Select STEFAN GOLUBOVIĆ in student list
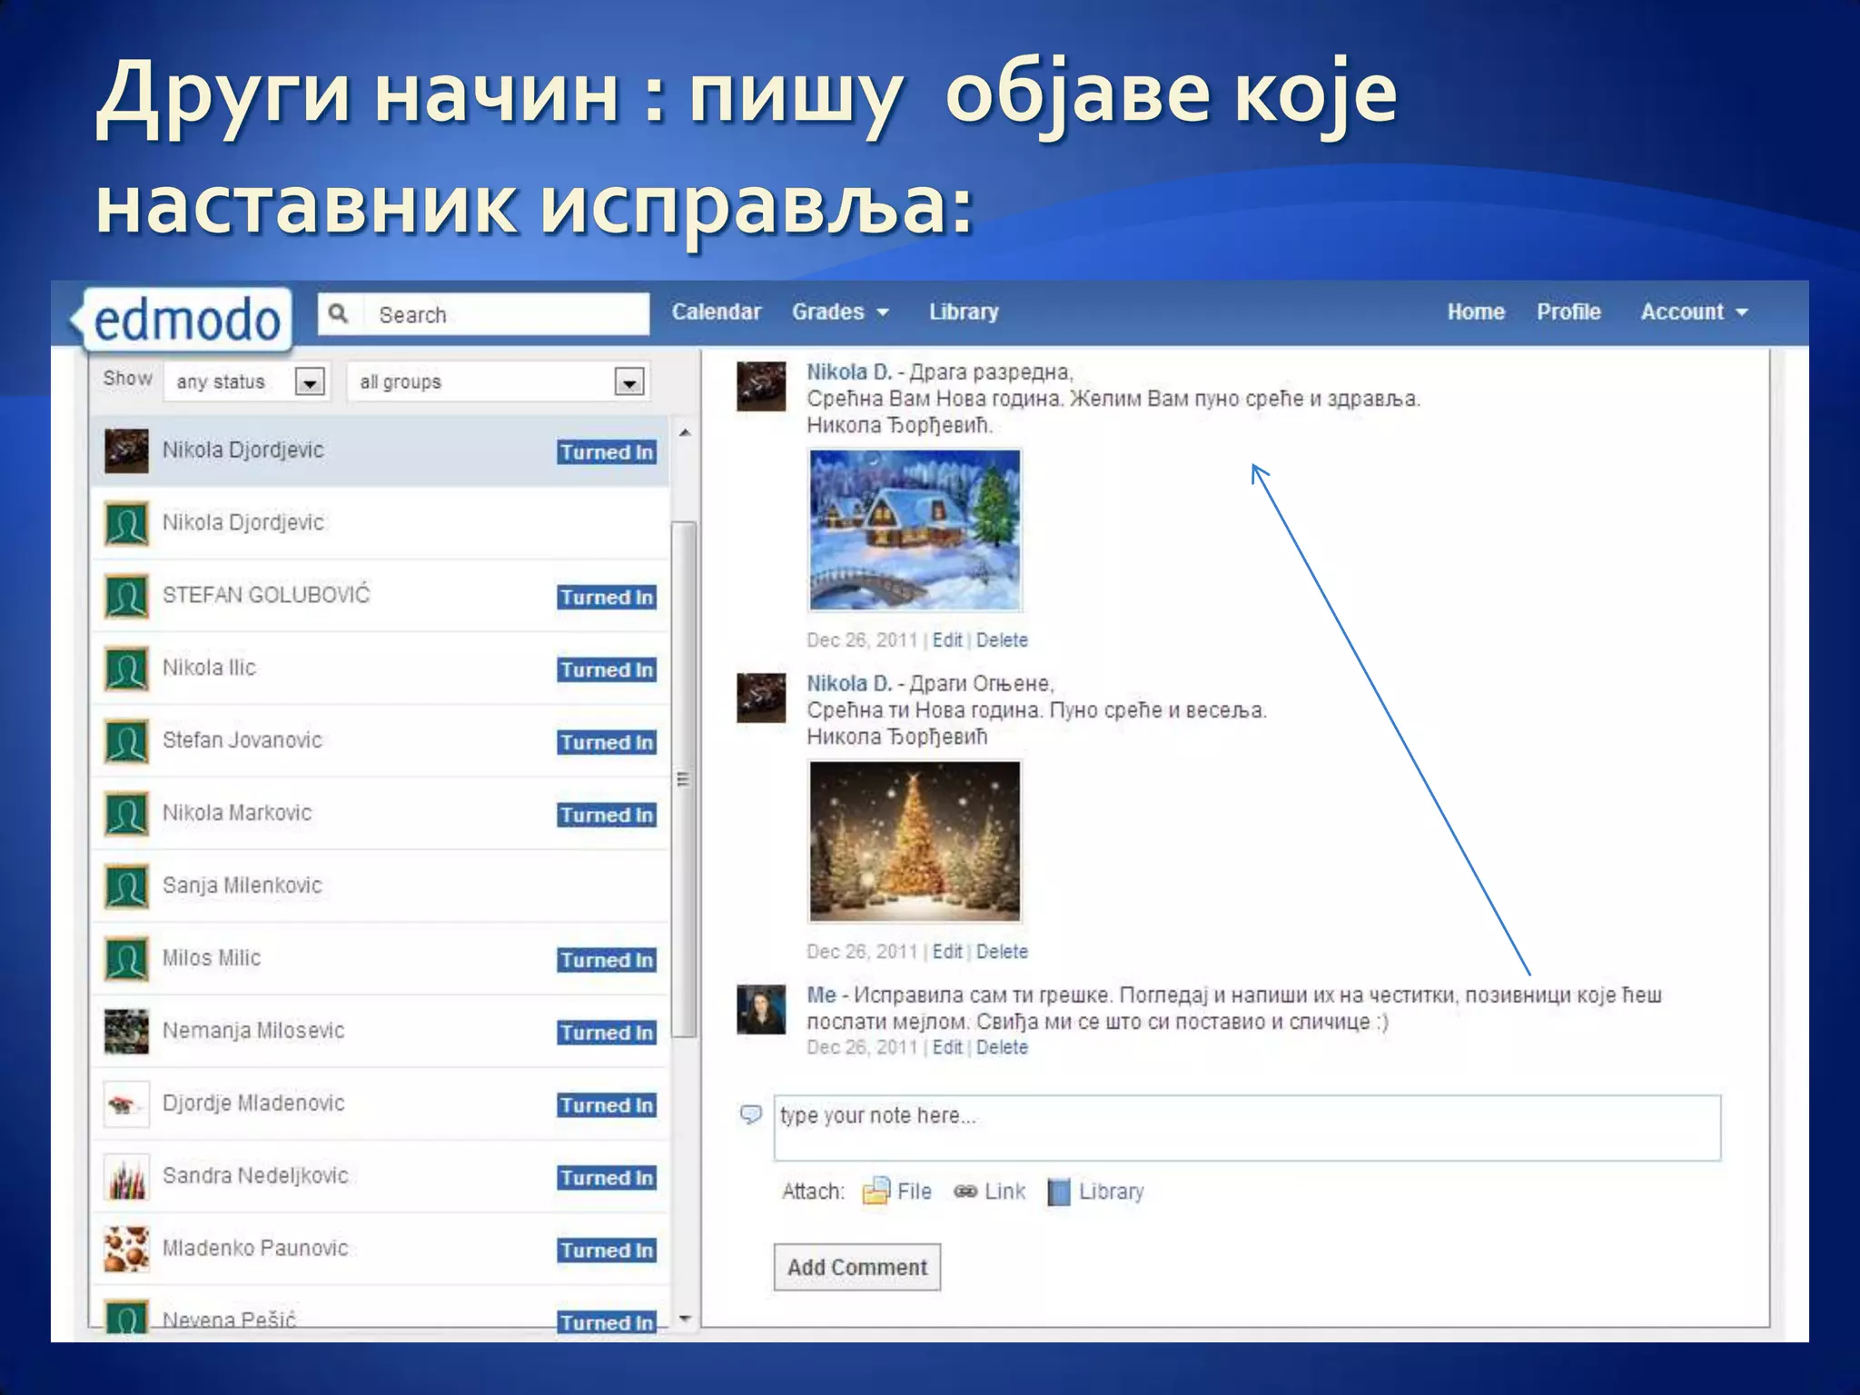The height and width of the screenshot is (1395, 1860). (266, 595)
